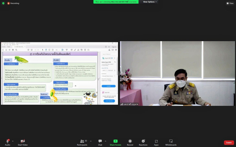Zoom out with Acrobat minus icon
Image resolution: width=236 pixels, height=147 pixels.
(x=49, y=50)
